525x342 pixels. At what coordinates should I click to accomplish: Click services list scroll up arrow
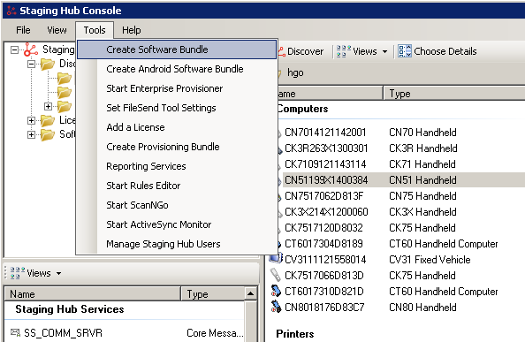point(250,293)
